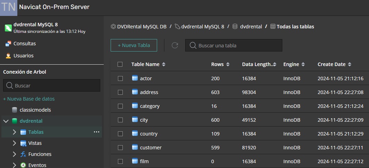Image resolution: width=369 pixels, height=168 pixels.
Task: Open the customer table name
Action: tap(151, 148)
